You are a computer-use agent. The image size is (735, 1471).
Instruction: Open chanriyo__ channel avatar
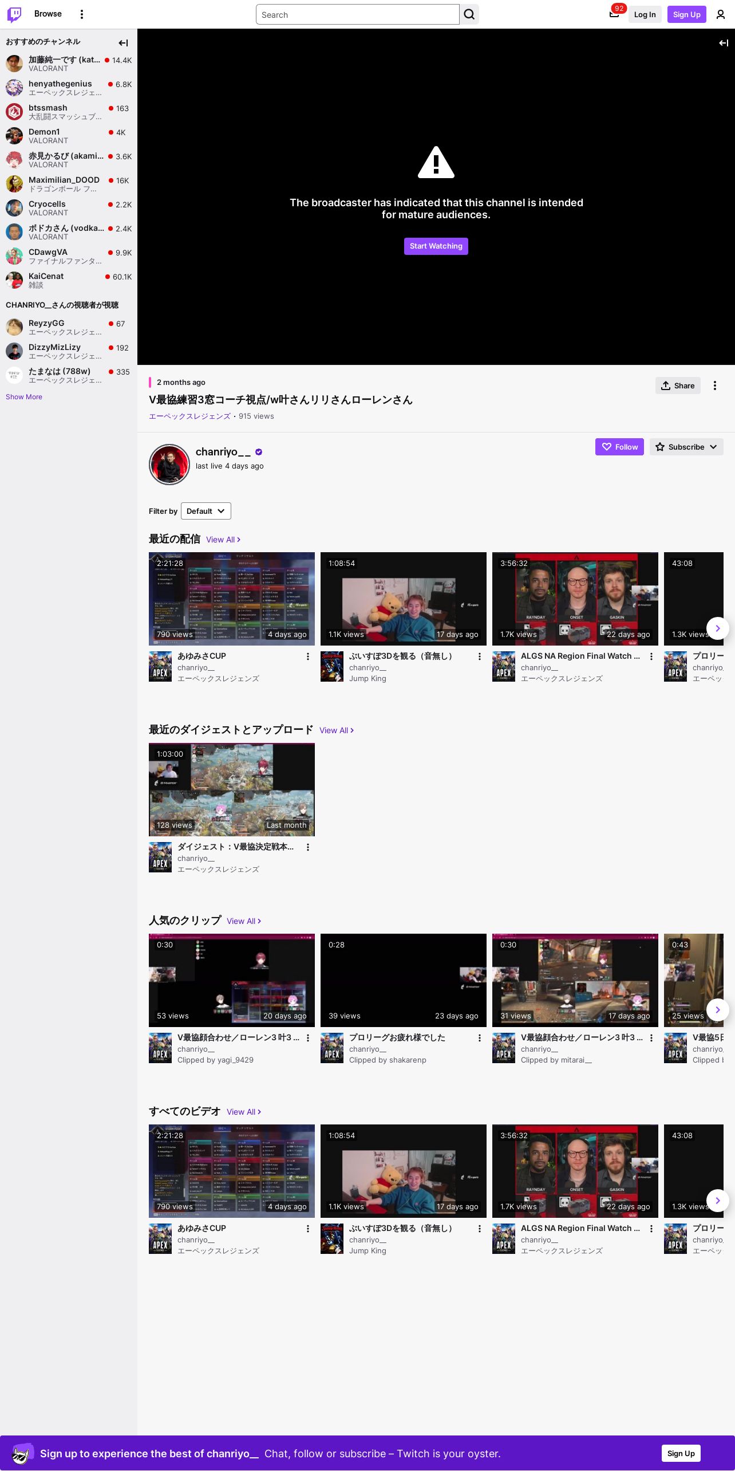tap(169, 465)
